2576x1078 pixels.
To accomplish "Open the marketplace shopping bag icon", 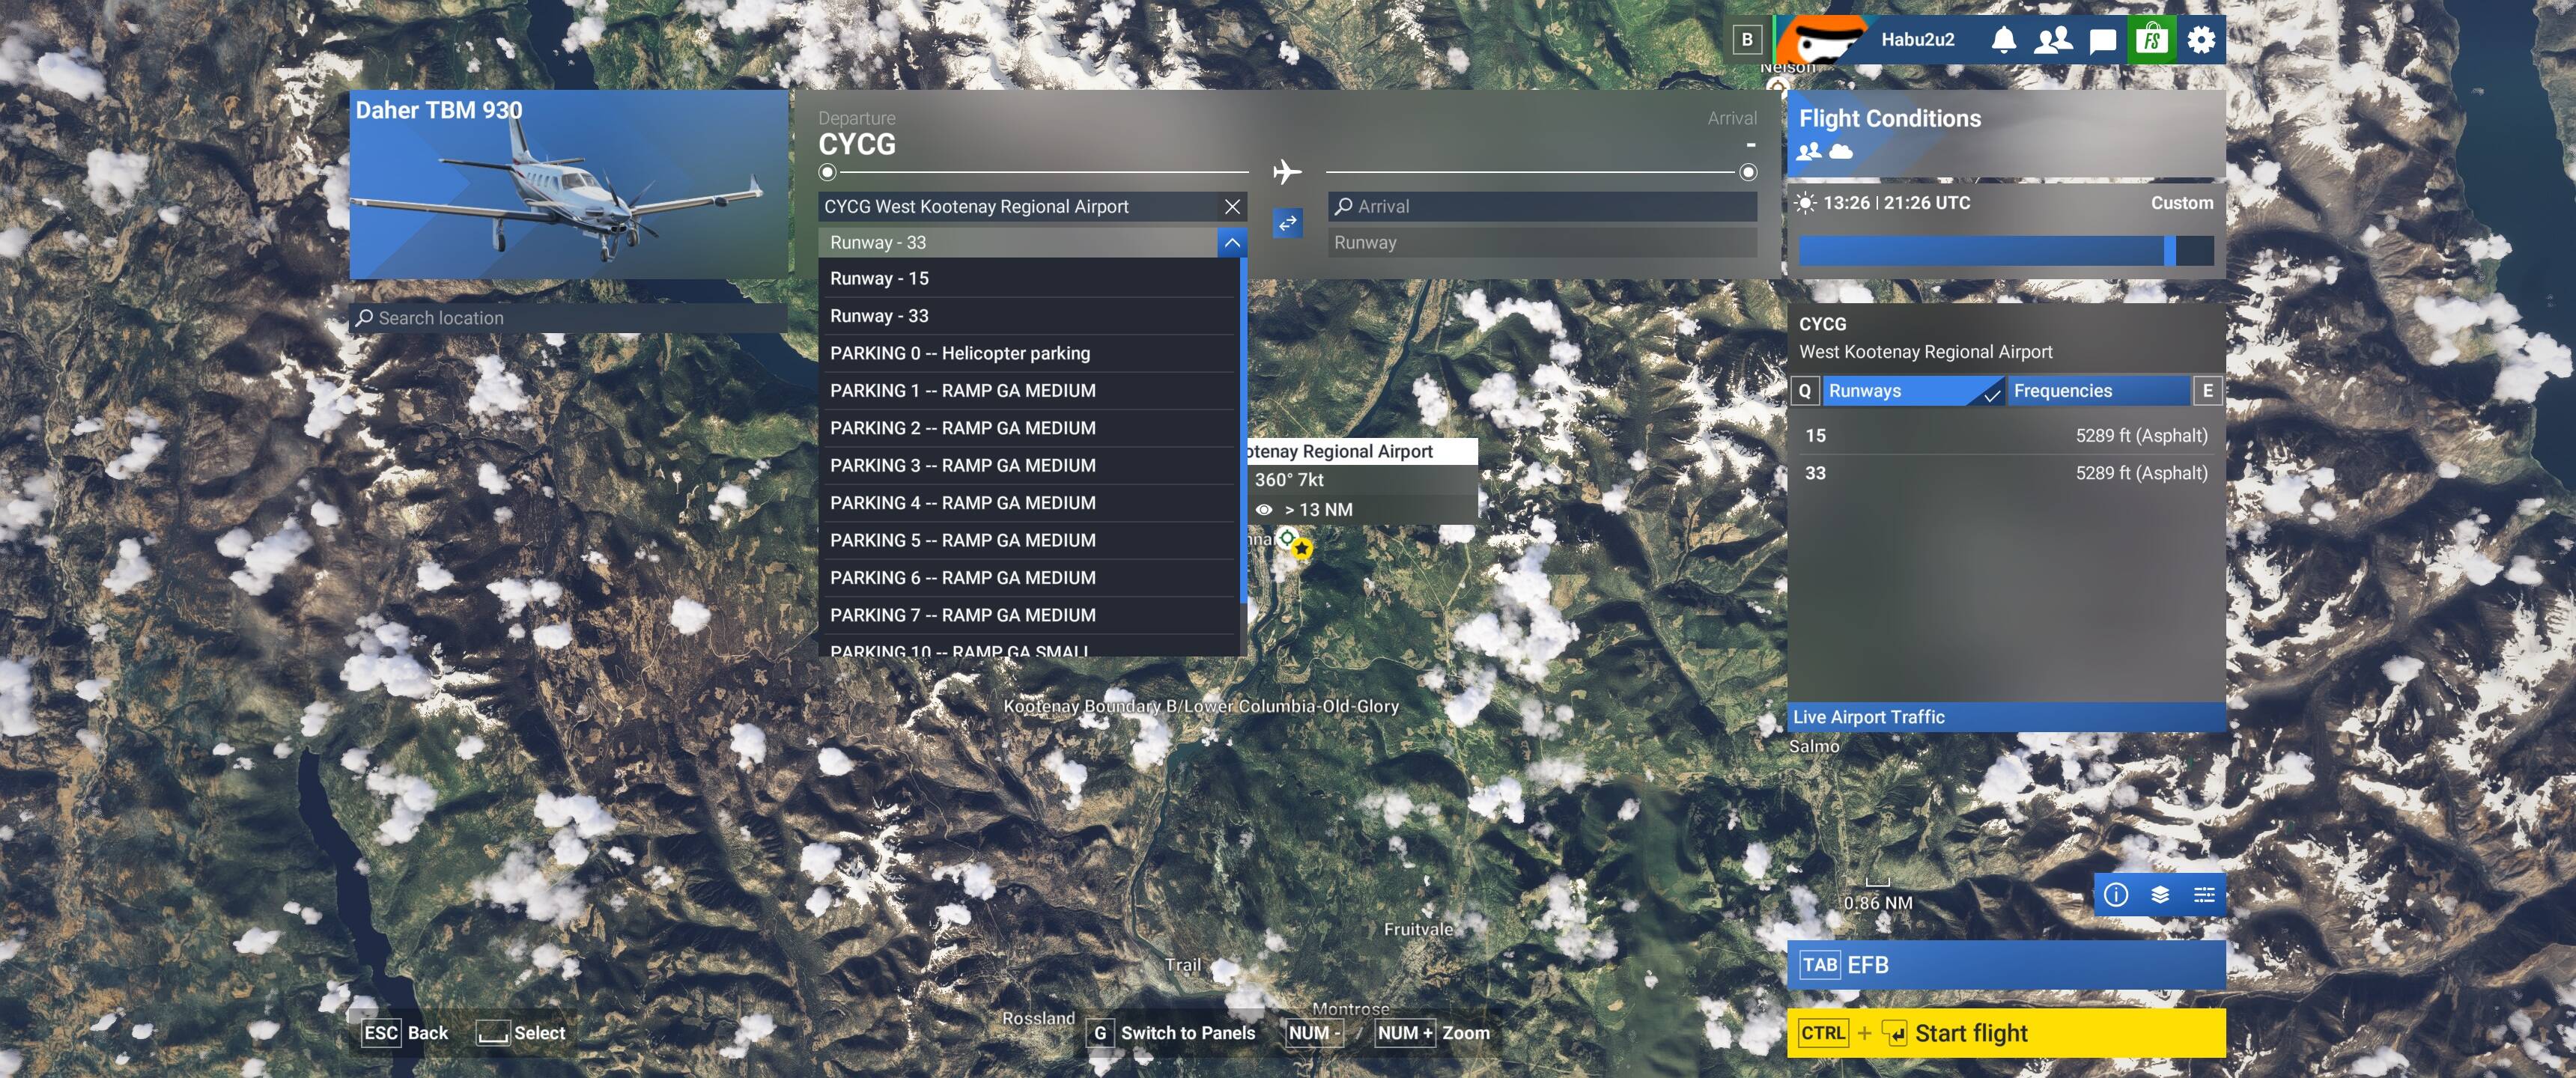I will pos(2152,40).
